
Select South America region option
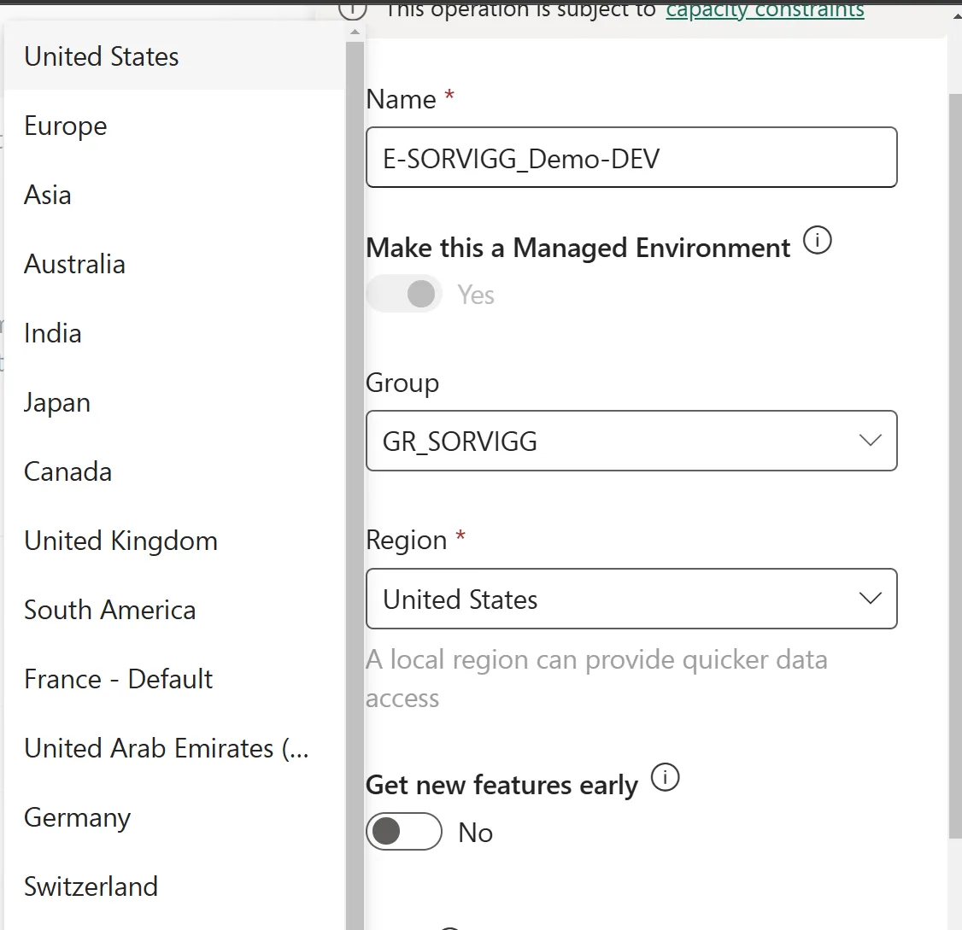[x=174, y=611]
